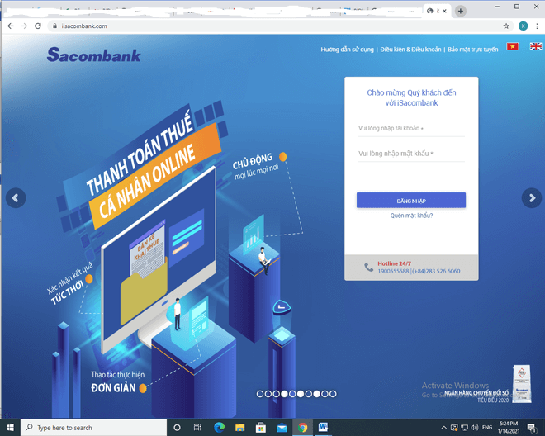This screenshot has width=545, height=436.
Task: Close the active browser tab
Action: pyautogui.click(x=444, y=11)
